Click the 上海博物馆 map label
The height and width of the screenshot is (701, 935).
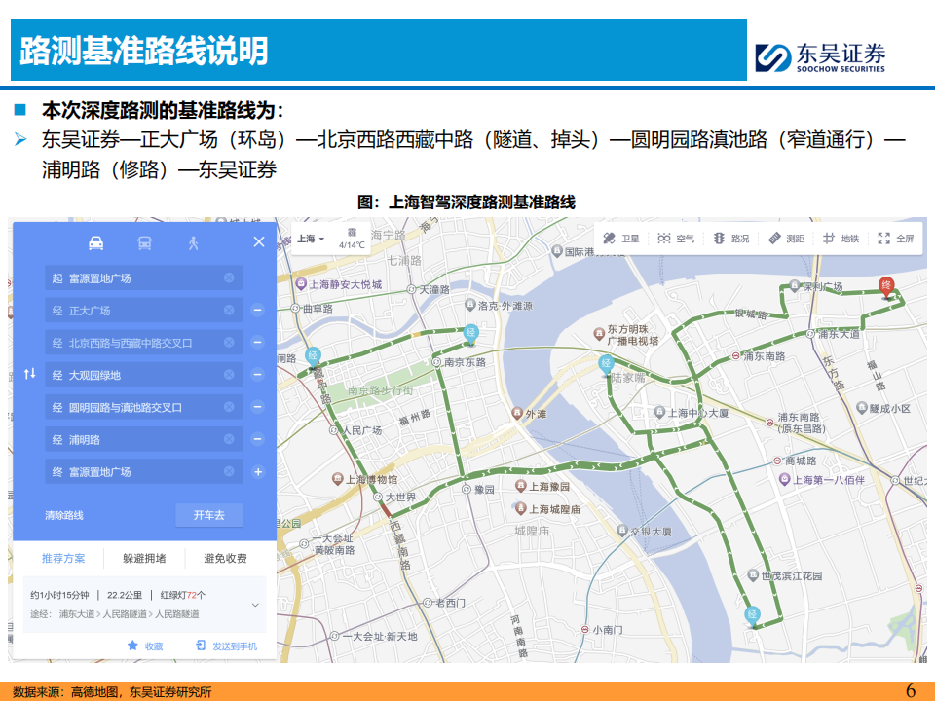(x=365, y=479)
